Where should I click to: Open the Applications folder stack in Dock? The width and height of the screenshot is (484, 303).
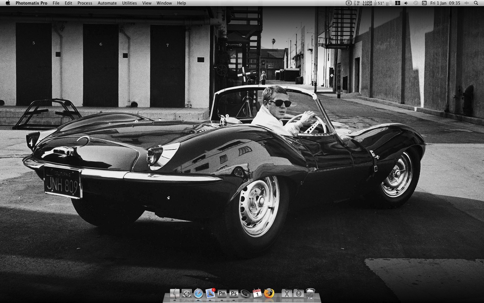[287, 294]
